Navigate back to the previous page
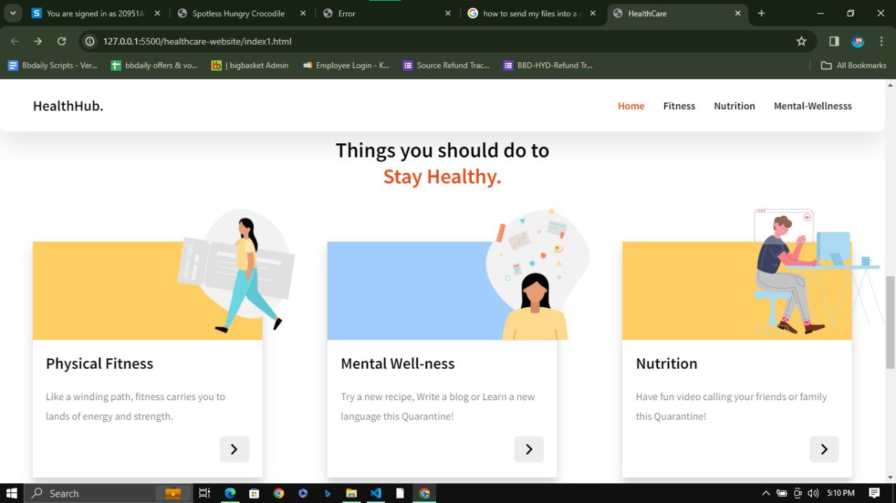 14,41
